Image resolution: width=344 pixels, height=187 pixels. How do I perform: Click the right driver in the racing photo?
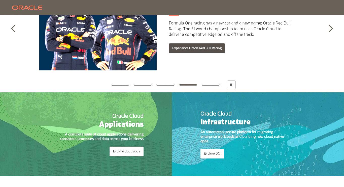coord(122,43)
